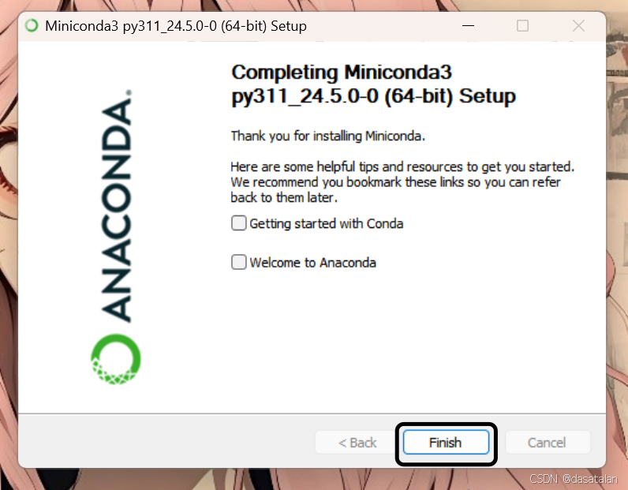Click the helpful tips and resources paragraph
Screen dimensions: 628x490
402,182
